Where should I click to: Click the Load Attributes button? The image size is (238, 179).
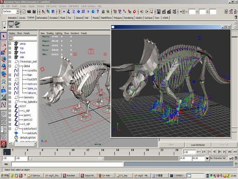[x=198, y=145]
